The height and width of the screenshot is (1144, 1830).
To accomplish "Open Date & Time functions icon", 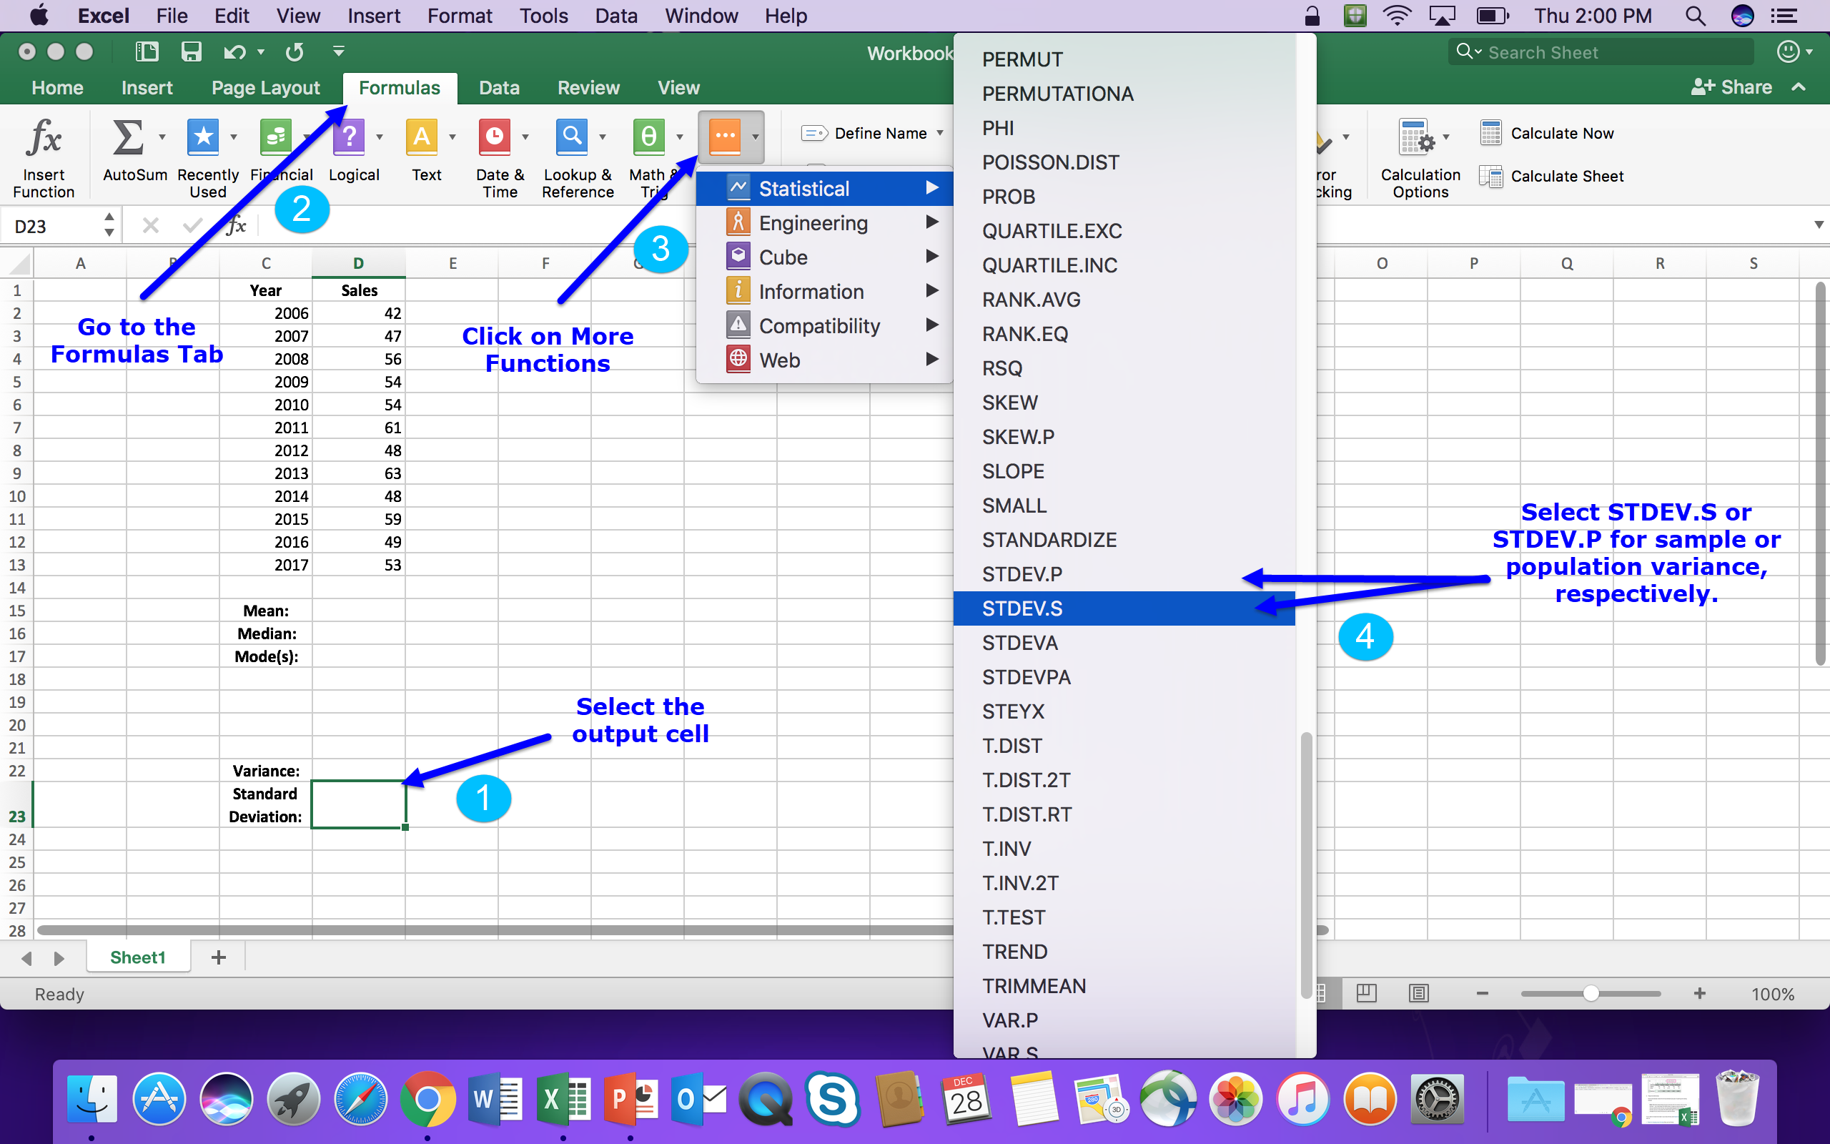I will point(495,138).
